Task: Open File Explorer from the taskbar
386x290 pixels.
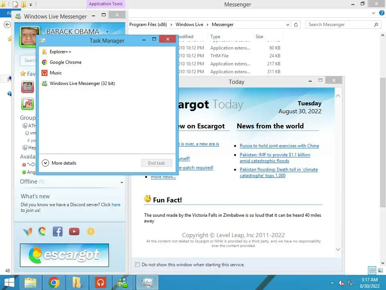Action: point(30,282)
